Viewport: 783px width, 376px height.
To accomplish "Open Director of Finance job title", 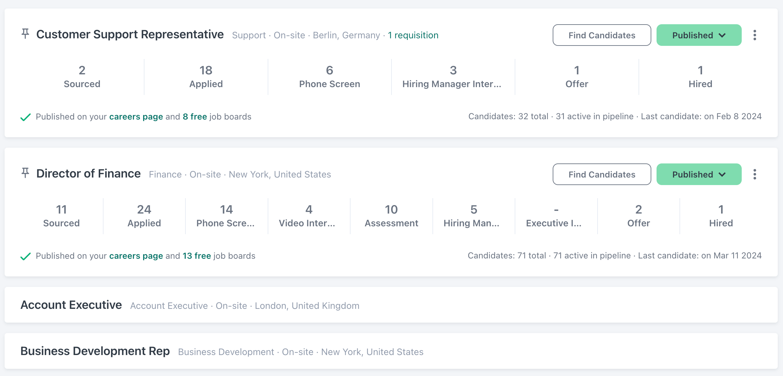I will [88, 174].
